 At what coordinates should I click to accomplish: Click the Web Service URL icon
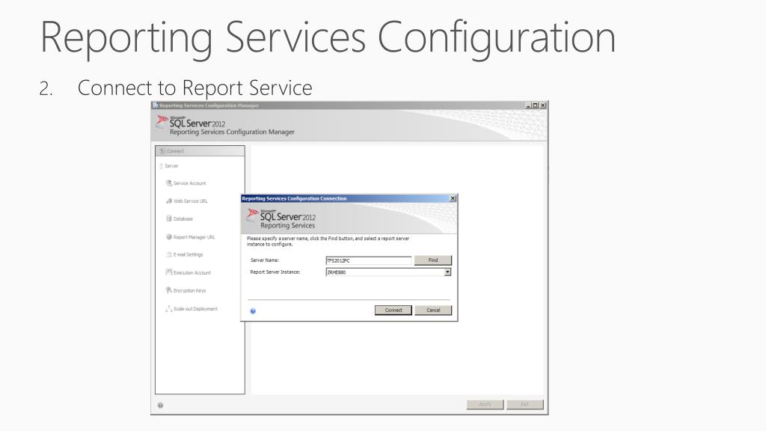pyautogui.click(x=168, y=201)
